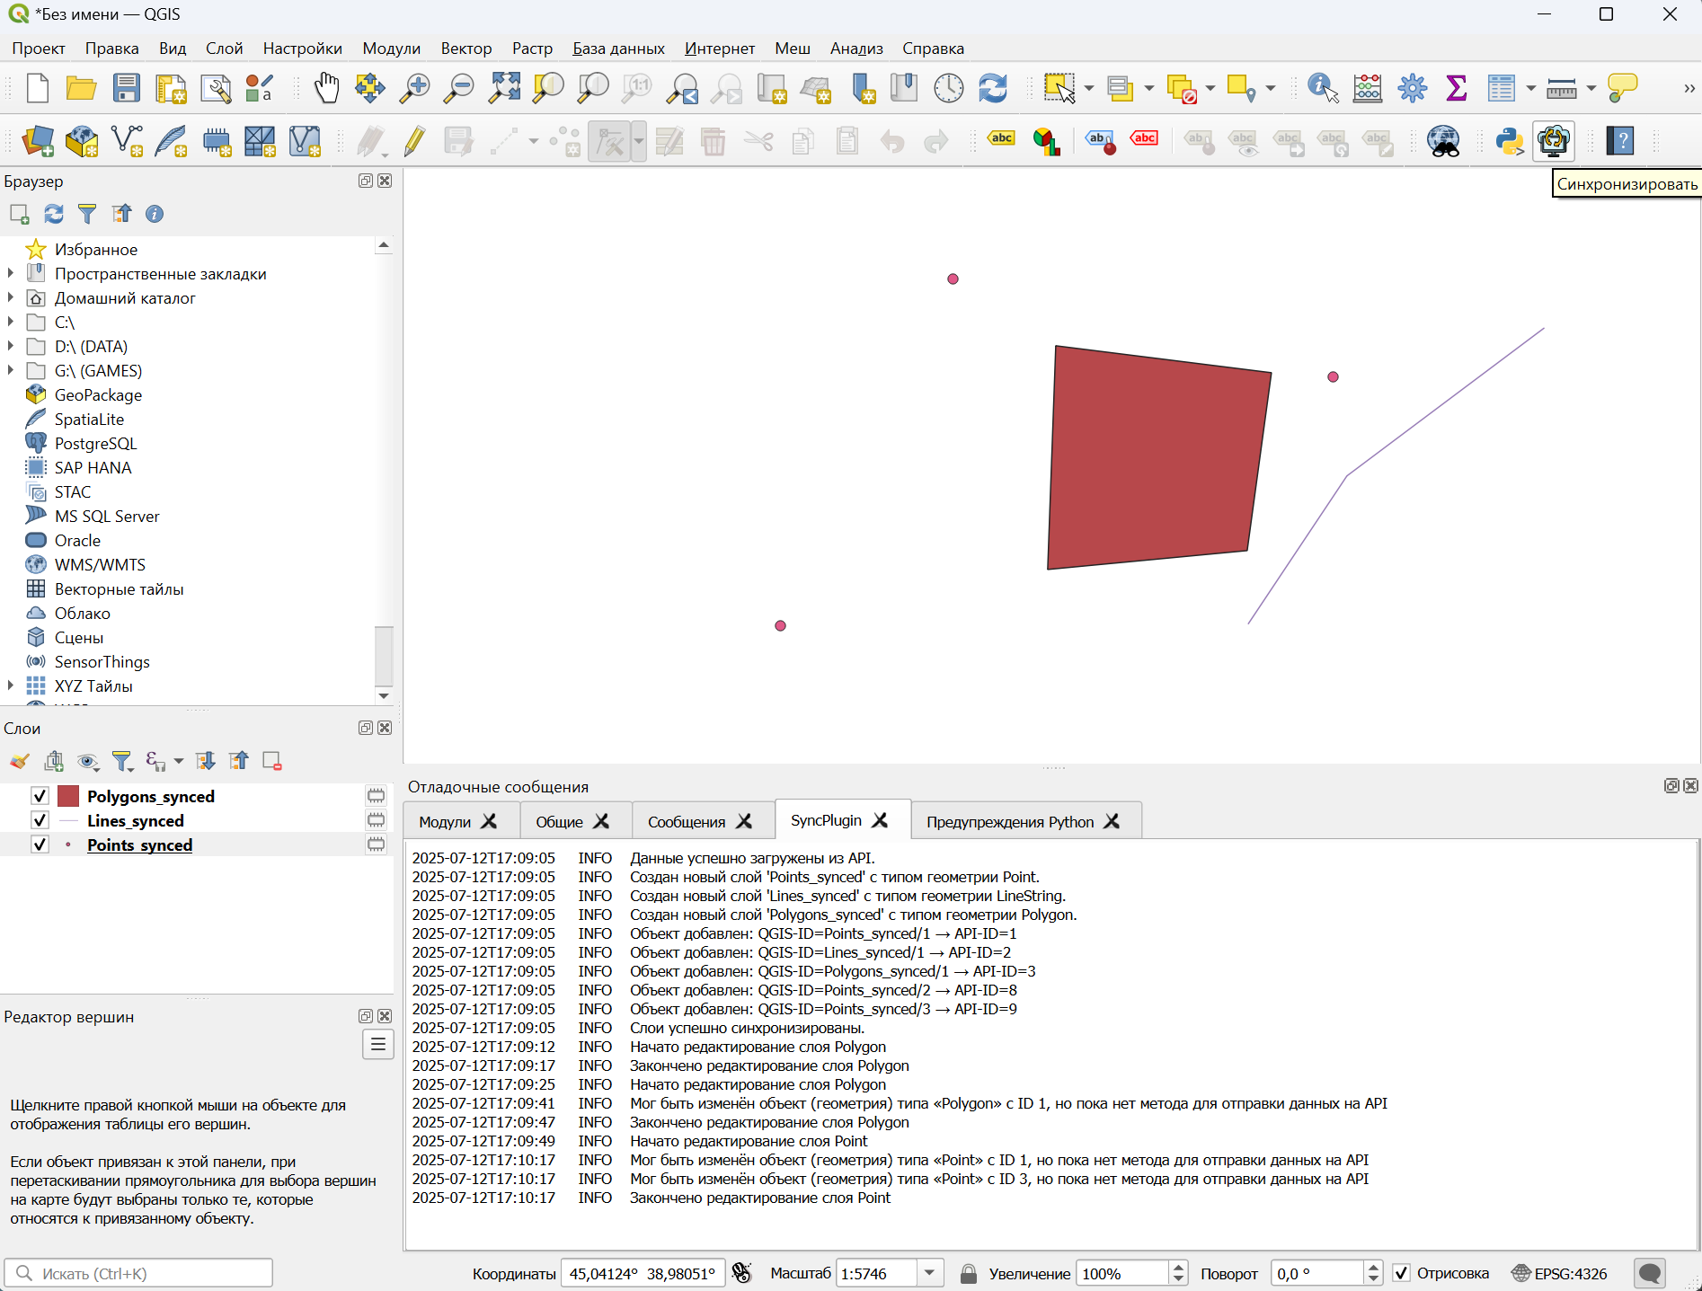Viewport: 1702px width, 1291px height.
Task: Open the Temporal Controller clock icon
Action: (x=949, y=88)
